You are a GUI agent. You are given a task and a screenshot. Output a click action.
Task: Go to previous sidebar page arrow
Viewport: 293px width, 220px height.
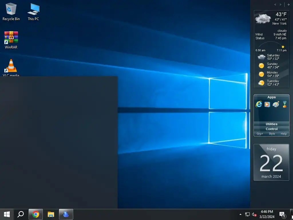275,5
